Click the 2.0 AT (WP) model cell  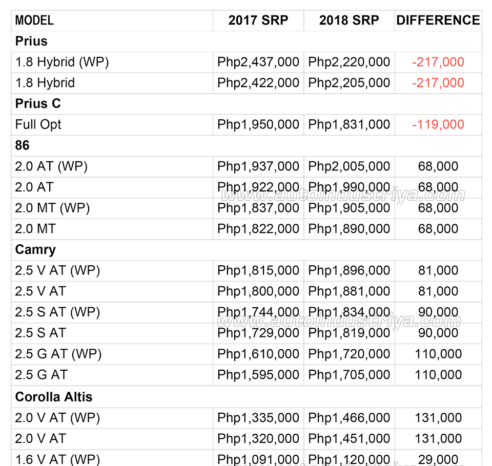tap(51, 166)
